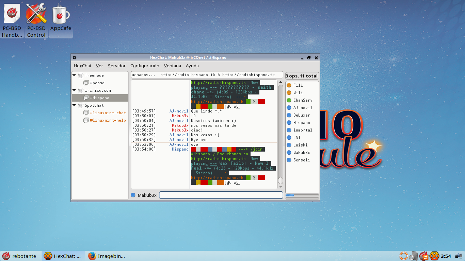Open the Ver menu

click(x=99, y=66)
